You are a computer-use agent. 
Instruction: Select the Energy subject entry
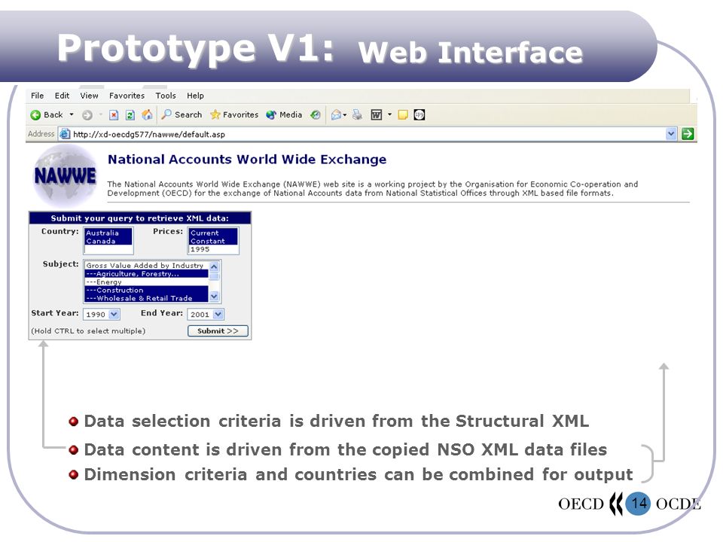click(x=146, y=282)
